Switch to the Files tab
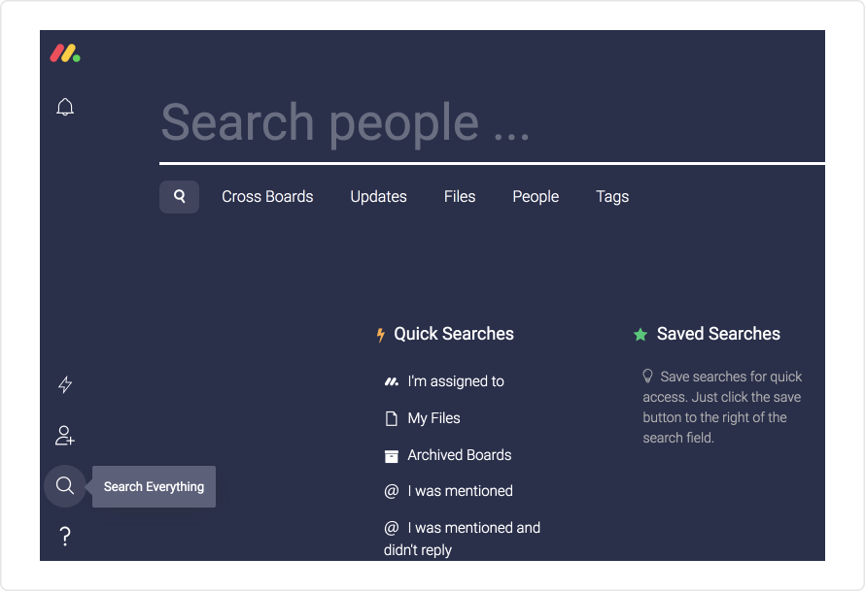This screenshot has height=591, width=865. [x=460, y=197]
